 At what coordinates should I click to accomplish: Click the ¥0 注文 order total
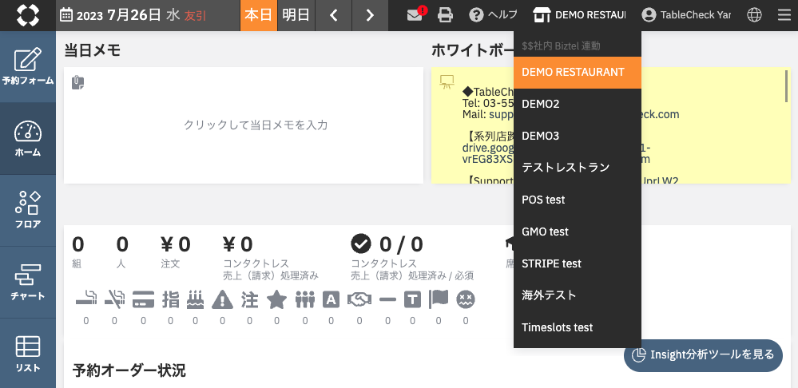[176, 251]
